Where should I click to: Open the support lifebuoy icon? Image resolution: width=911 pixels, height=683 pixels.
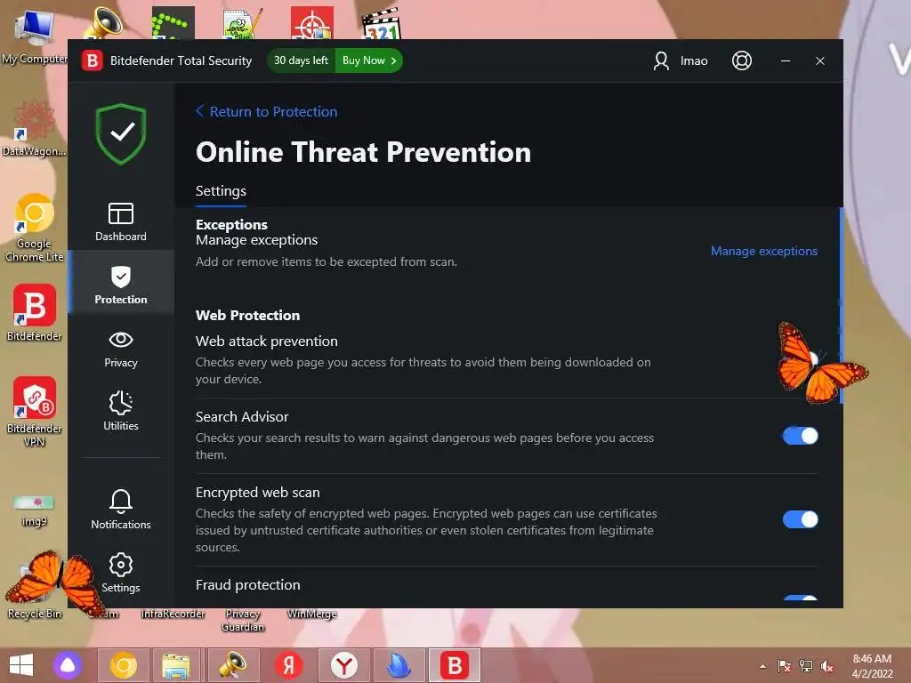(x=741, y=60)
